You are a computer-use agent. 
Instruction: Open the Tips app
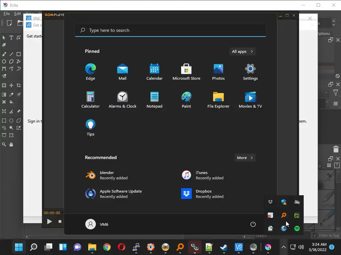click(91, 128)
